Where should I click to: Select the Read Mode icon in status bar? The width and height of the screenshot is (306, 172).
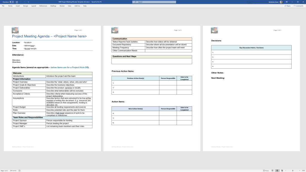(273, 170)
